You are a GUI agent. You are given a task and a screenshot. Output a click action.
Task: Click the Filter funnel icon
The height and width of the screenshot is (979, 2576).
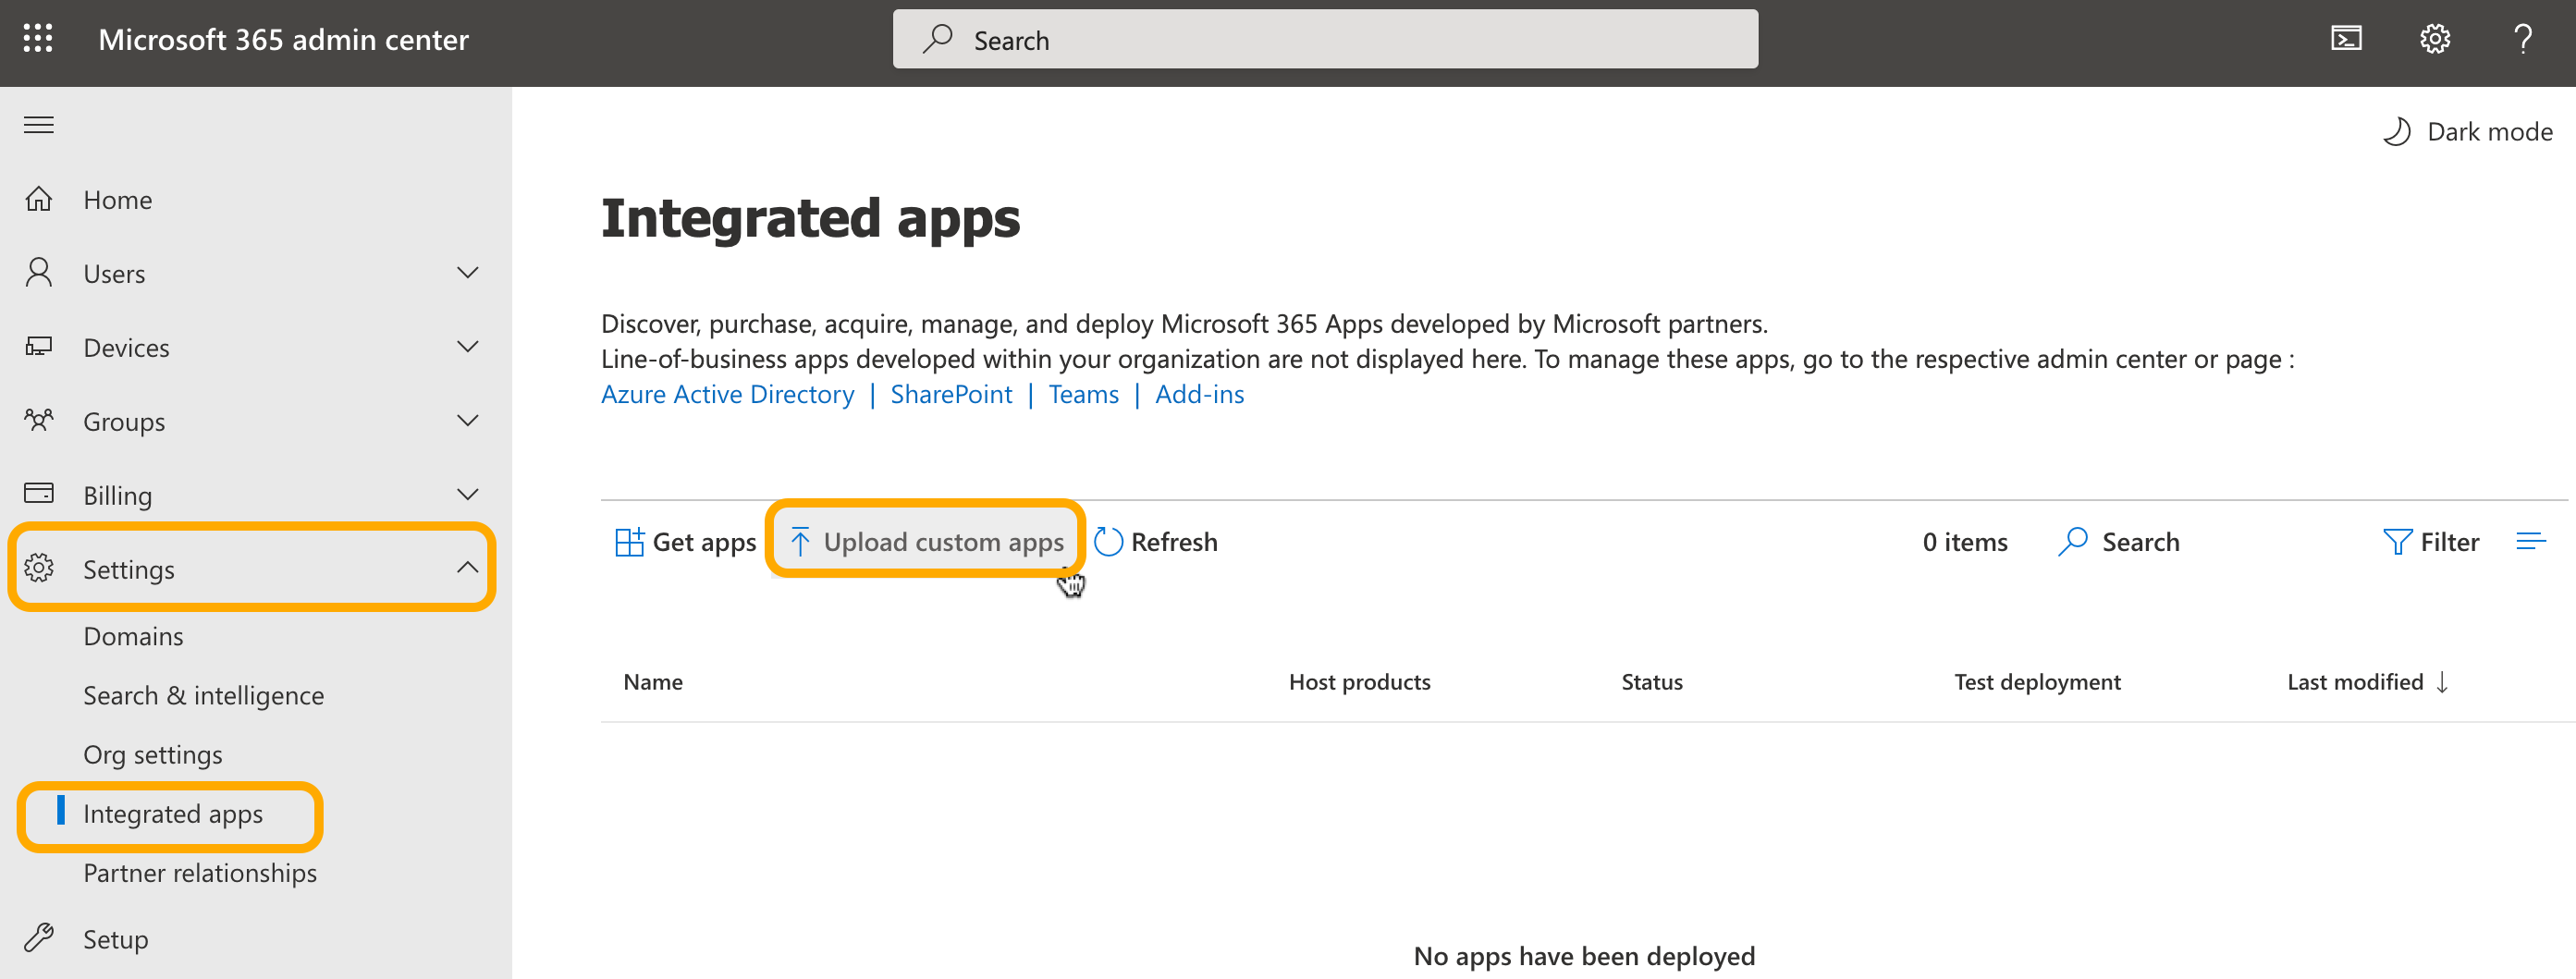pos(2397,542)
